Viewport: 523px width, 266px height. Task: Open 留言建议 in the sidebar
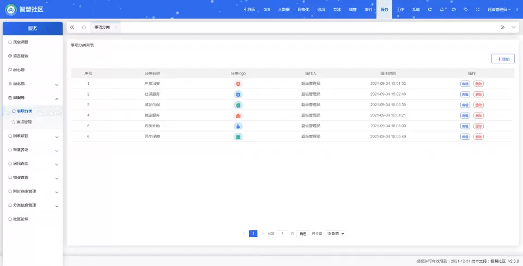(32, 56)
